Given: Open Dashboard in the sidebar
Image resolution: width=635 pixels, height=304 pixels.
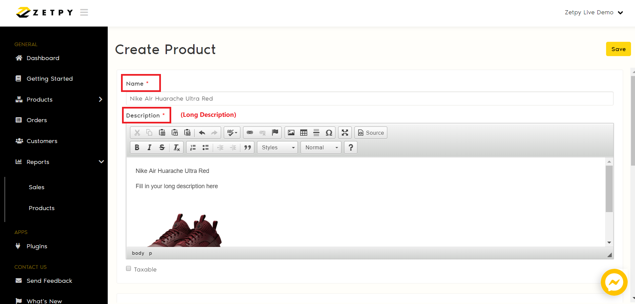Looking at the screenshot, I should [43, 58].
